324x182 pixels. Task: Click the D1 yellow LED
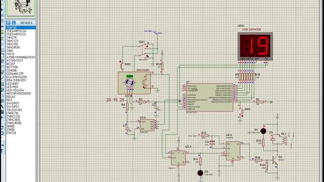tap(263, 131)
